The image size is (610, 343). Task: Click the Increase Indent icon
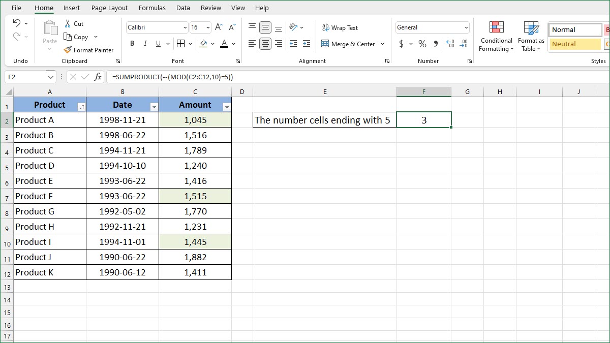tap(306, 44)
